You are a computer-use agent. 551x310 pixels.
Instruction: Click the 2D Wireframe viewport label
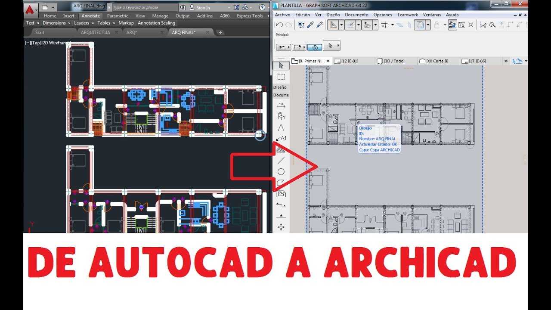click(x=56, y=43)
